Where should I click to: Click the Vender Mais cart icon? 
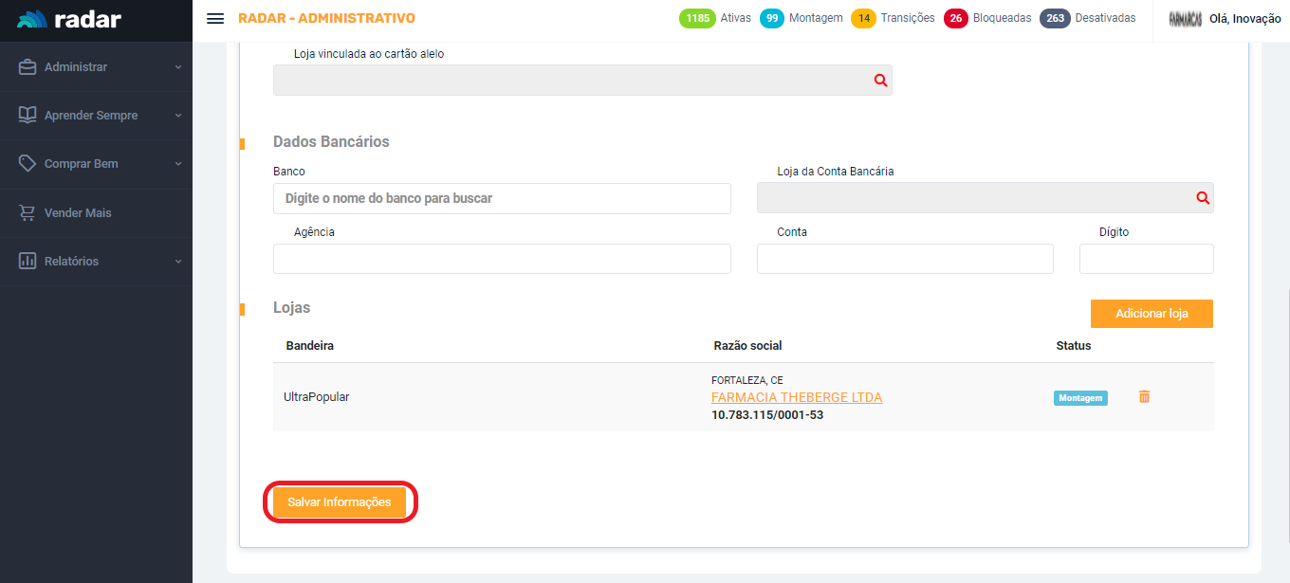[28, 213]
